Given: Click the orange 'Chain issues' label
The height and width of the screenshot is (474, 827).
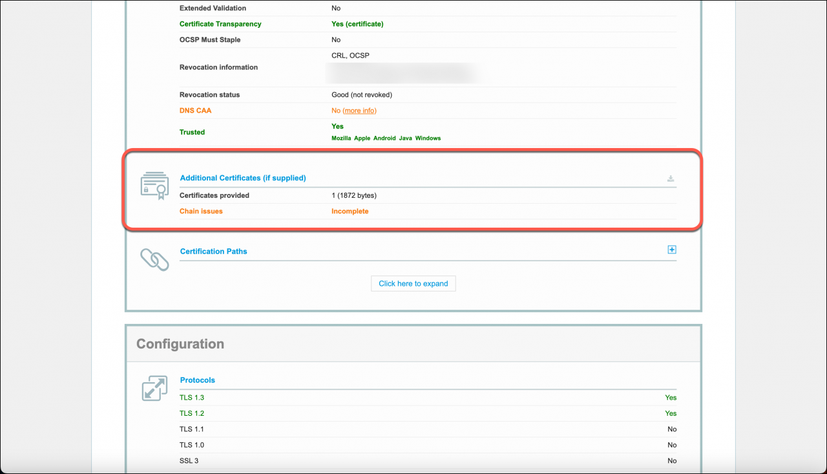Looking at the screenshot, I should click(201, 211).
